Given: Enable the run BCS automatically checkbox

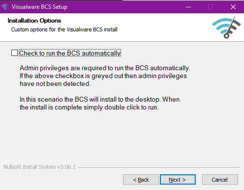Looking at the screenshot, I should pyautogui.click(x=14, y=53).
